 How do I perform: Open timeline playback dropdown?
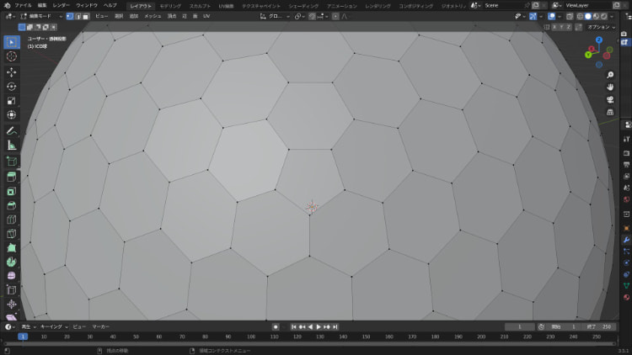coord(28,327)
